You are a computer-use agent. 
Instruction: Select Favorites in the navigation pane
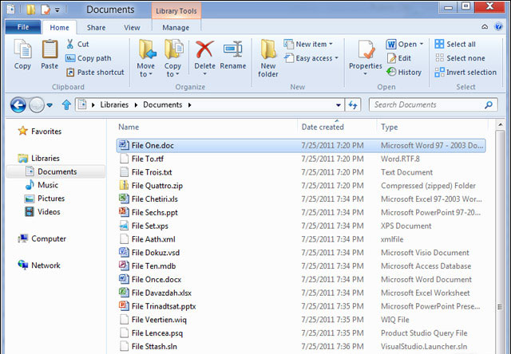(x=40, y=131)
